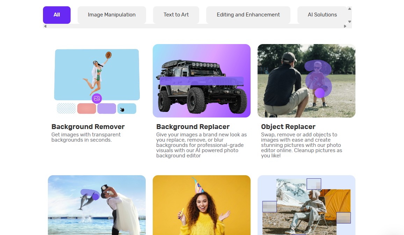
Task: Click the purple image icon under the jumping woman
Action: point(97,99)
